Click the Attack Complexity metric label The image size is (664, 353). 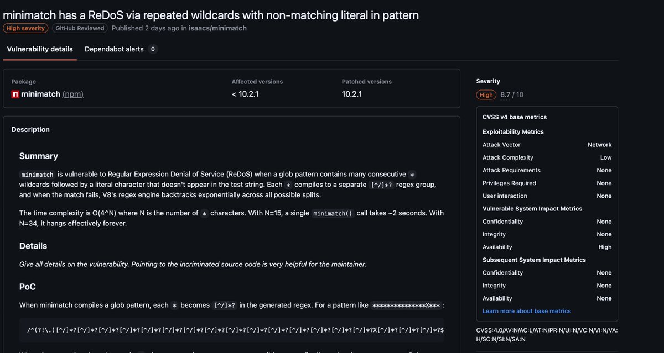point(508,157)
